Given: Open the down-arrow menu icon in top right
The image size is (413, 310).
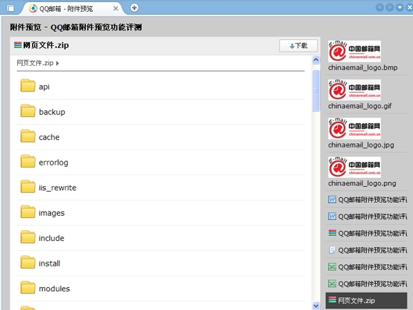Looking at the screenshot, I should click(x=400, y=8).
